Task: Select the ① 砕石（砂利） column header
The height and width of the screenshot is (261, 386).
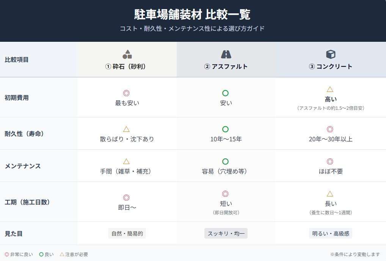Action: (126, 66)
